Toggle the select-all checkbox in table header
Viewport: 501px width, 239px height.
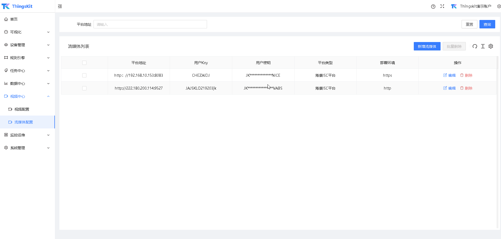84,63
